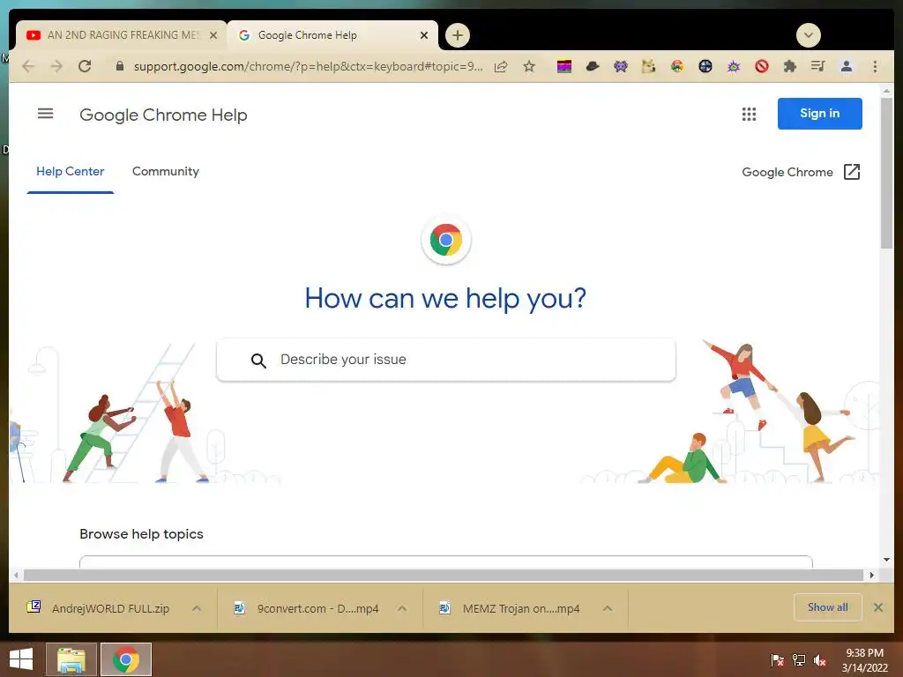Close the Google Chrome Help tab
The image size is (903, 677).
(x=424, y=35)
